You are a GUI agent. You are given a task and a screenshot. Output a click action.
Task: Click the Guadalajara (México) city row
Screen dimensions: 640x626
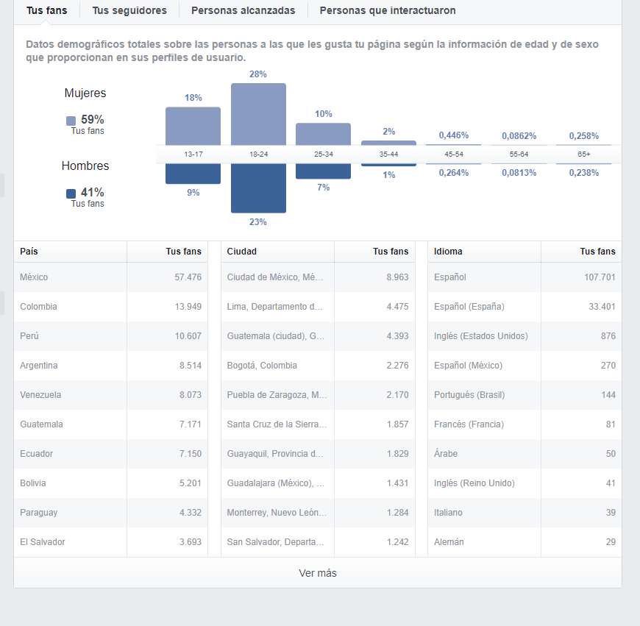point(318,483)
